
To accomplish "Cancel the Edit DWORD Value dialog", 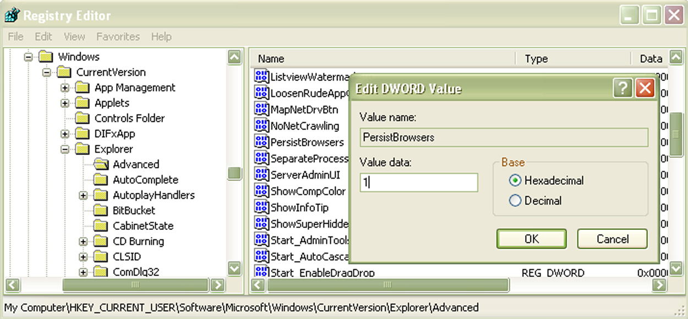I will pos(613,239).
